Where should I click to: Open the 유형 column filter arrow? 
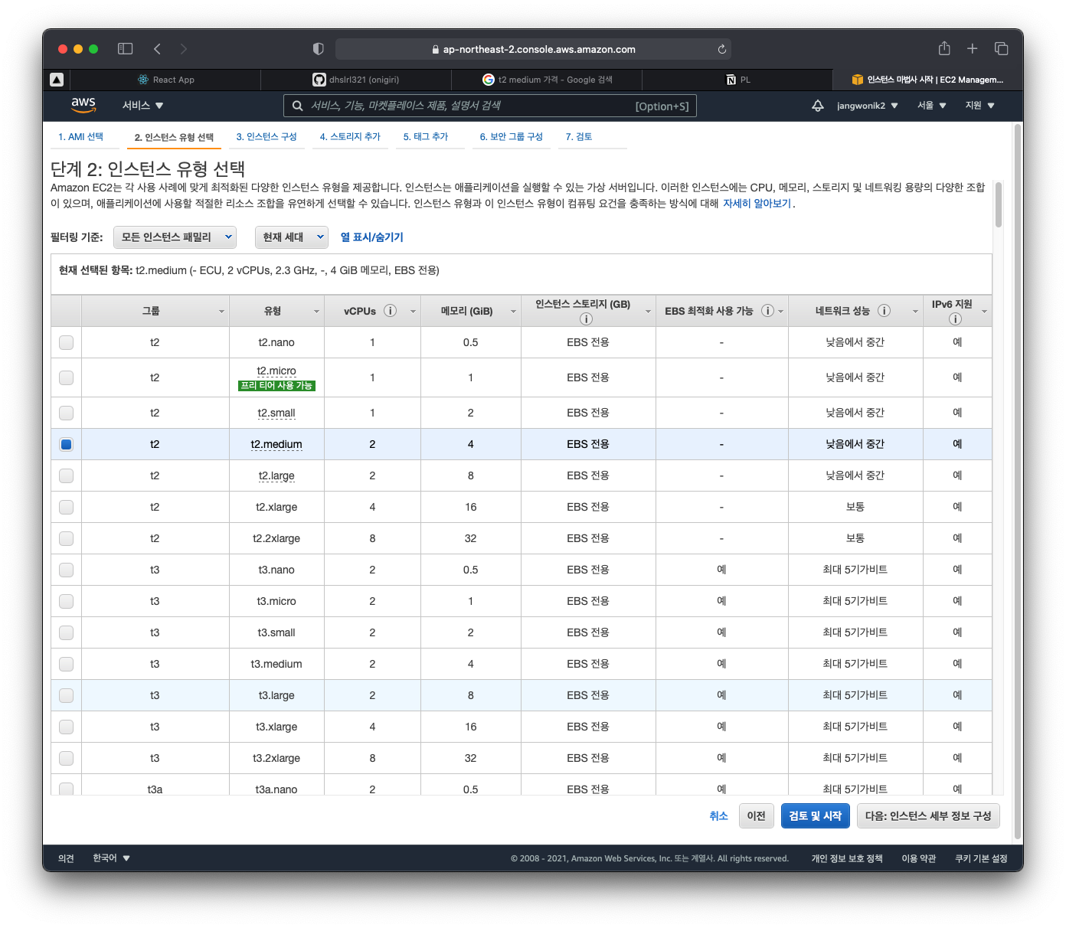316,312
